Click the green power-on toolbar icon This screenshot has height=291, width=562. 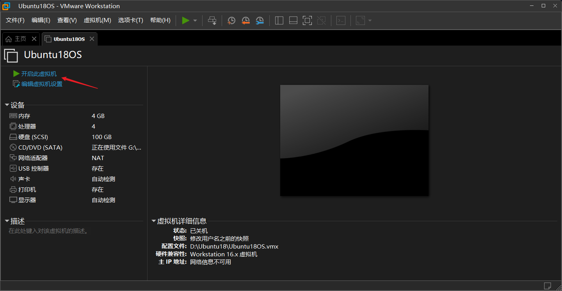(186, 20)
